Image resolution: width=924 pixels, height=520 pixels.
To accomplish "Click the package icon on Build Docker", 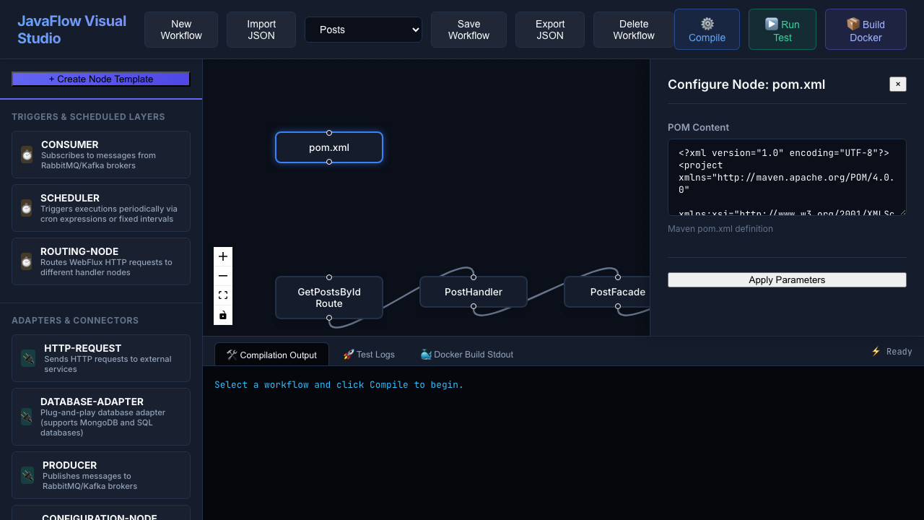I will pyautogui.click(x=853, y=24).
